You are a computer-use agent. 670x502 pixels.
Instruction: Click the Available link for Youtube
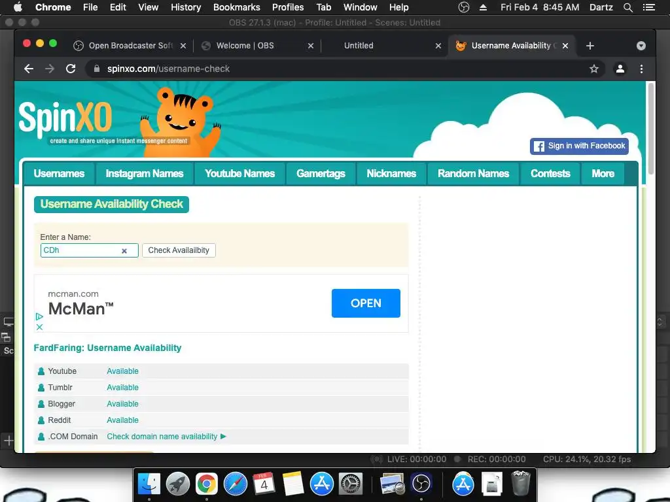point(122,371)
